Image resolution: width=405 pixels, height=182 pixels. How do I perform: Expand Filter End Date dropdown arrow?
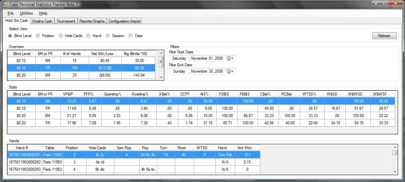point(232,71)
